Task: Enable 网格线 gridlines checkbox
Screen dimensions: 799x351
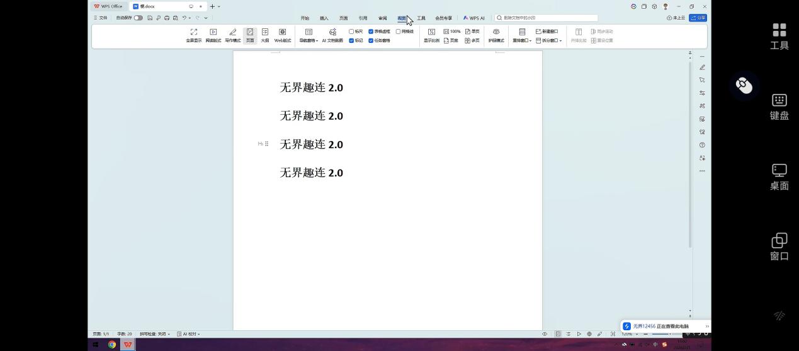Action: 398,32
